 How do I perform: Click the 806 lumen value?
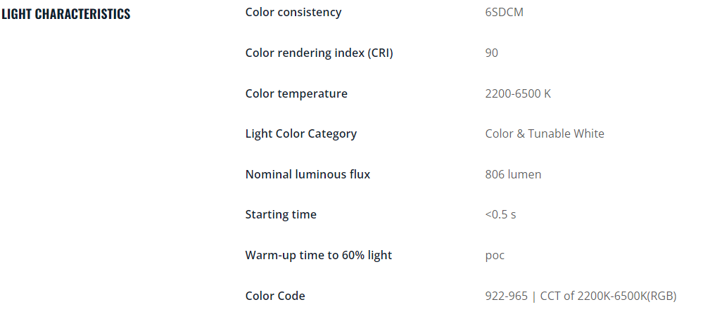pyautogui.click(x=513, y=174)
